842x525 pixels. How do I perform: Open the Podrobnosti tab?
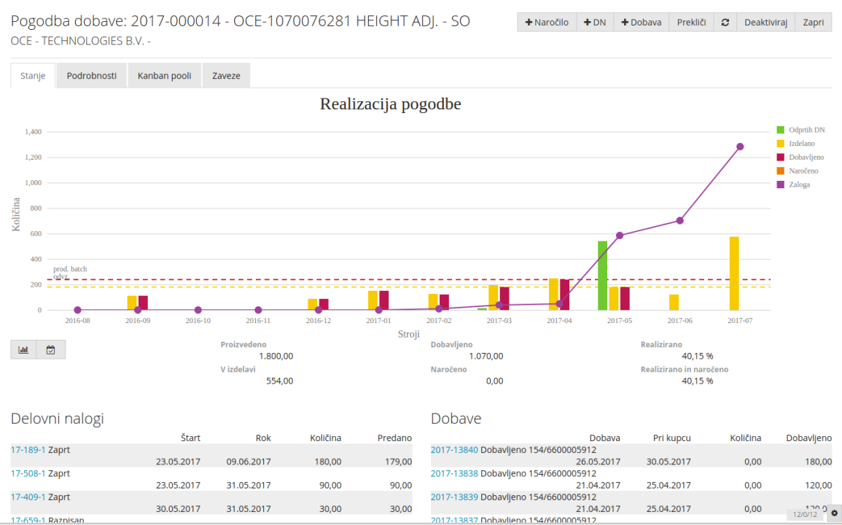point(91,75)
